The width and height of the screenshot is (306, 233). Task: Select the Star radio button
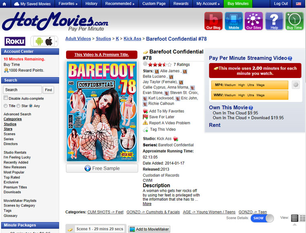pyautogui.click(x=18, y=106)
